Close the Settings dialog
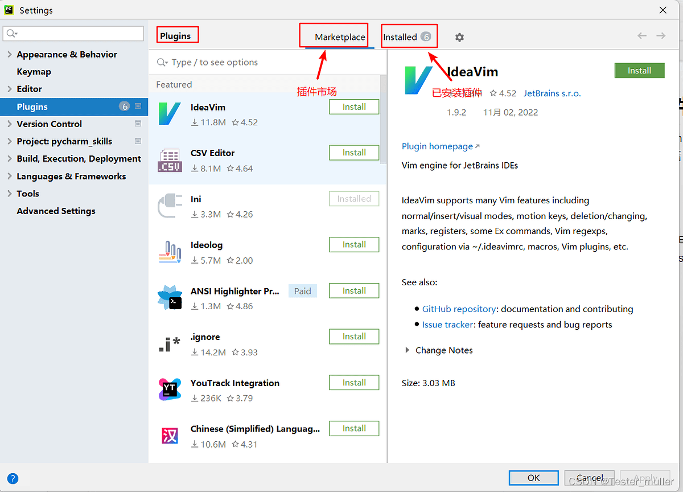The width and height of the screenshot is (683, 492). pyautogui.click(x=663, y=10)
